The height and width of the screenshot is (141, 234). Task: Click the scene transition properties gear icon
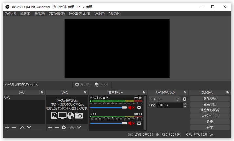coord(184,99)
